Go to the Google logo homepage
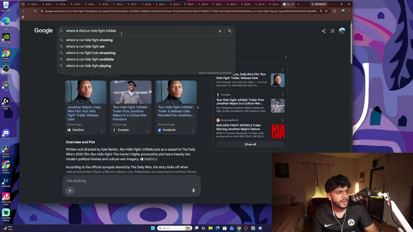 click(44, 31)
